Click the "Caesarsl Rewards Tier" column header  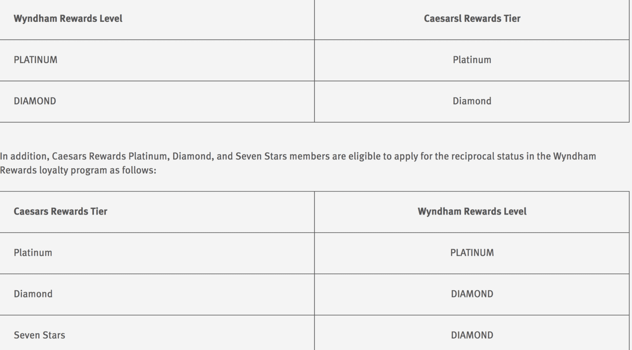pyautogui.click(x=472, y=19)
